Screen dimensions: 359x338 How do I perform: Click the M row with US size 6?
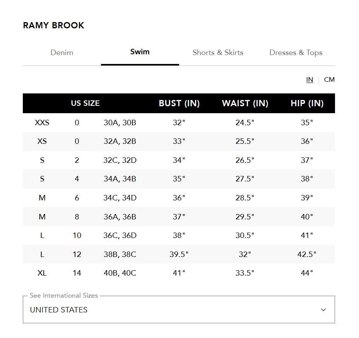pos(179,198)
